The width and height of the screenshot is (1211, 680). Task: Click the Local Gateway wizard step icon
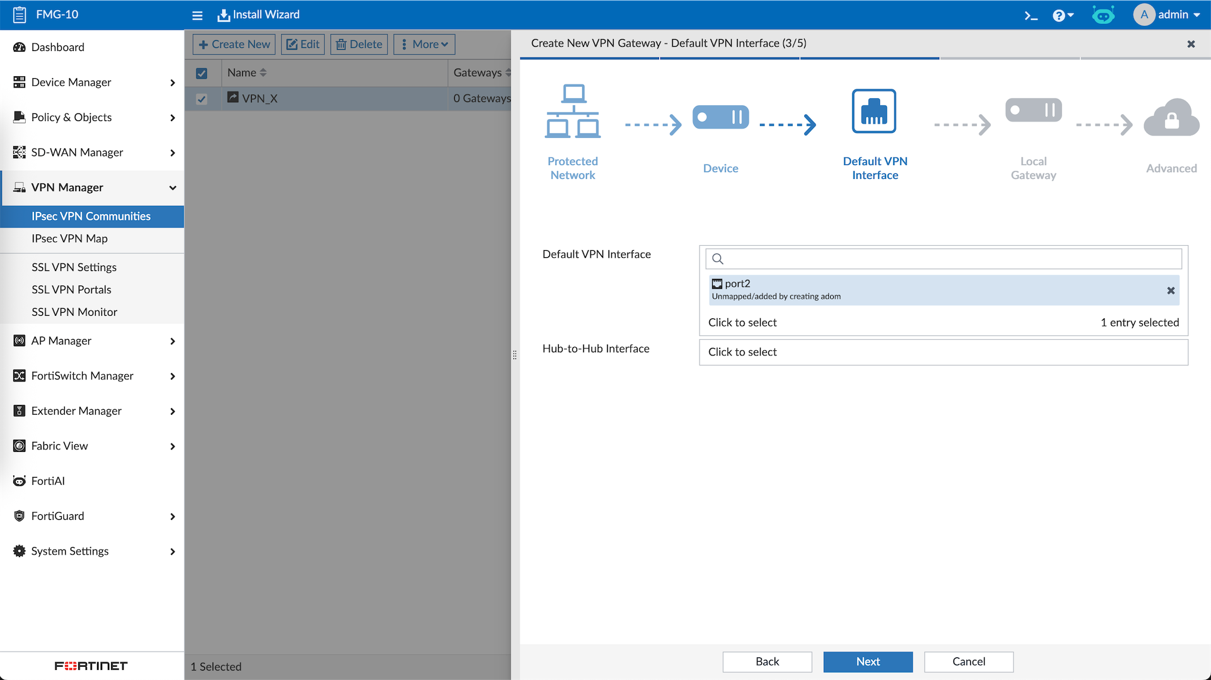(1033, 111)
